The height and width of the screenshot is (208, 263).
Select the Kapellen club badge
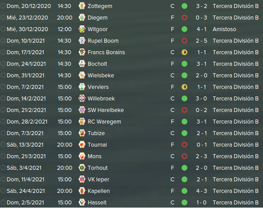pyautogui.click(x=82, y=191)
